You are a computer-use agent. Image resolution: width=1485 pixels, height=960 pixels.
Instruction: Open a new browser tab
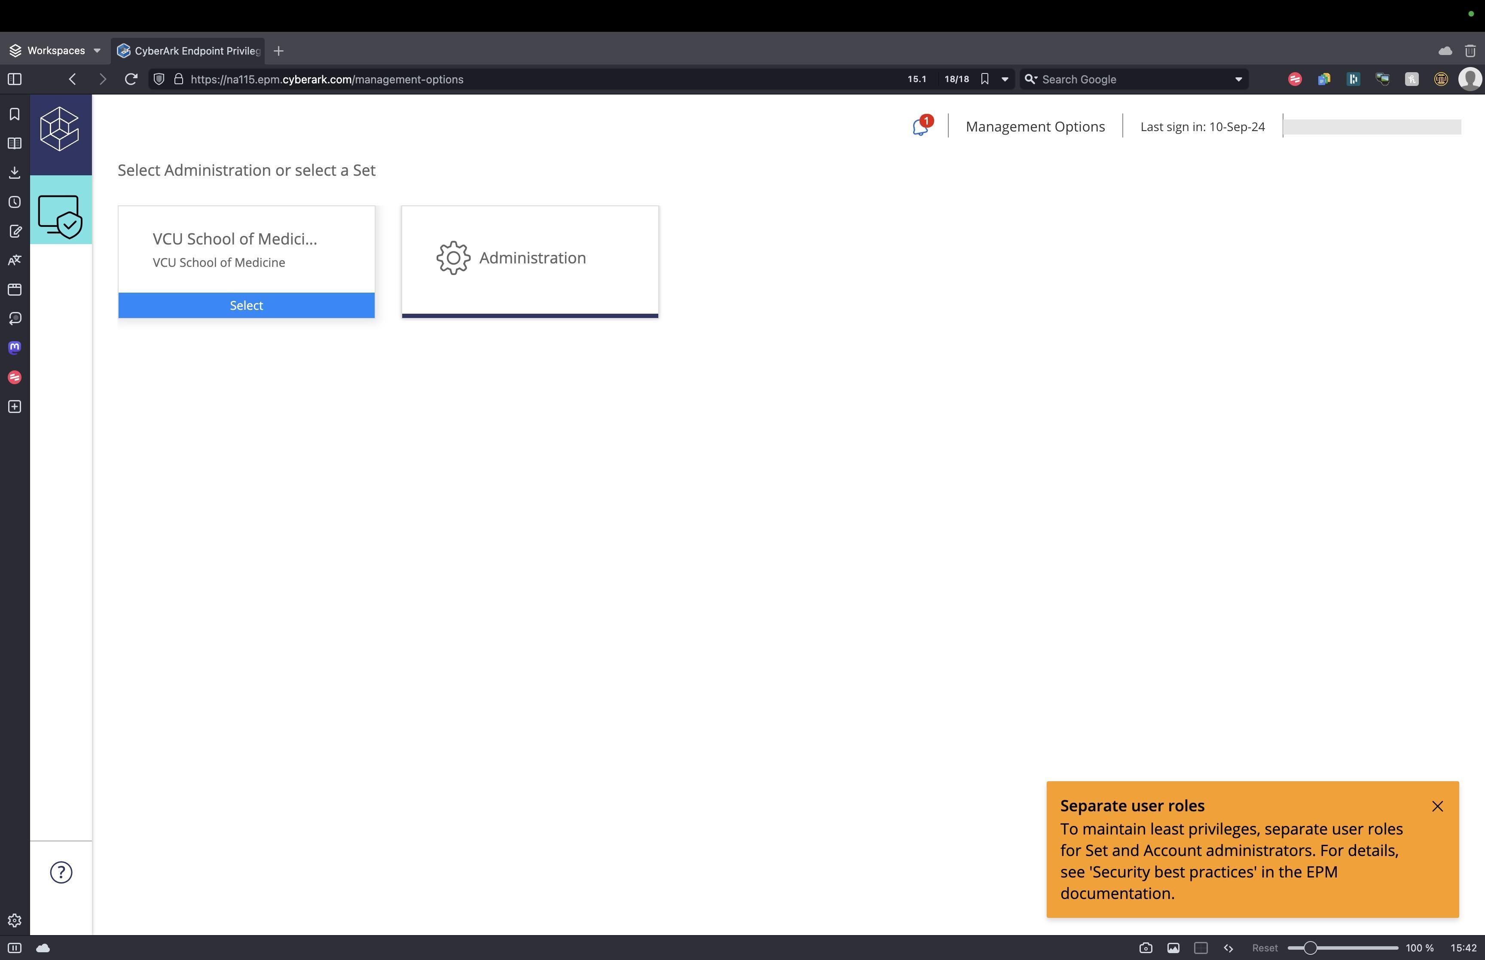click(x=278, y=51)
